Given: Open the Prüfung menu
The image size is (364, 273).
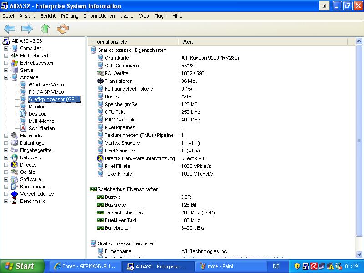Looking at the screenshot, I should tap(70, 16).
